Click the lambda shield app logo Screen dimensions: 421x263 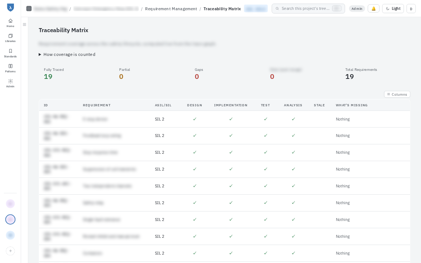pyautogui.click(x=10, y=8)
